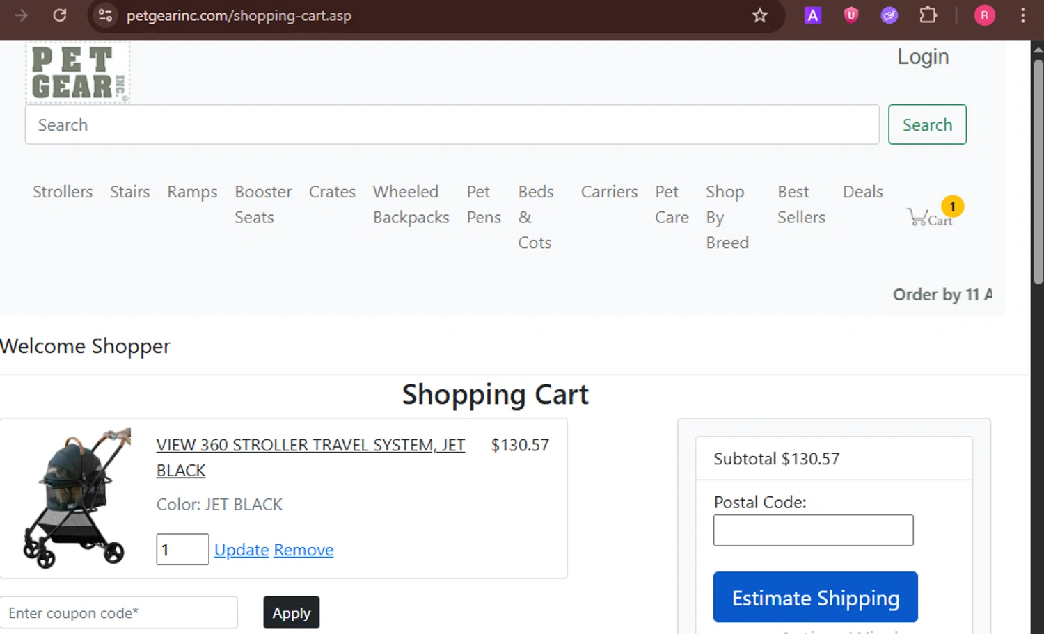This screenshot has height=634, width=1044.
Task: Focus the Postal Code input box
Action: (x=813, y=530)
